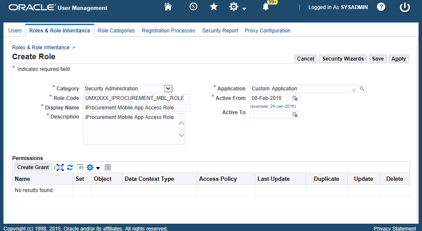Click the Cancel button
Viewport: 422px width, 231px height.
(x=306, y=59)
